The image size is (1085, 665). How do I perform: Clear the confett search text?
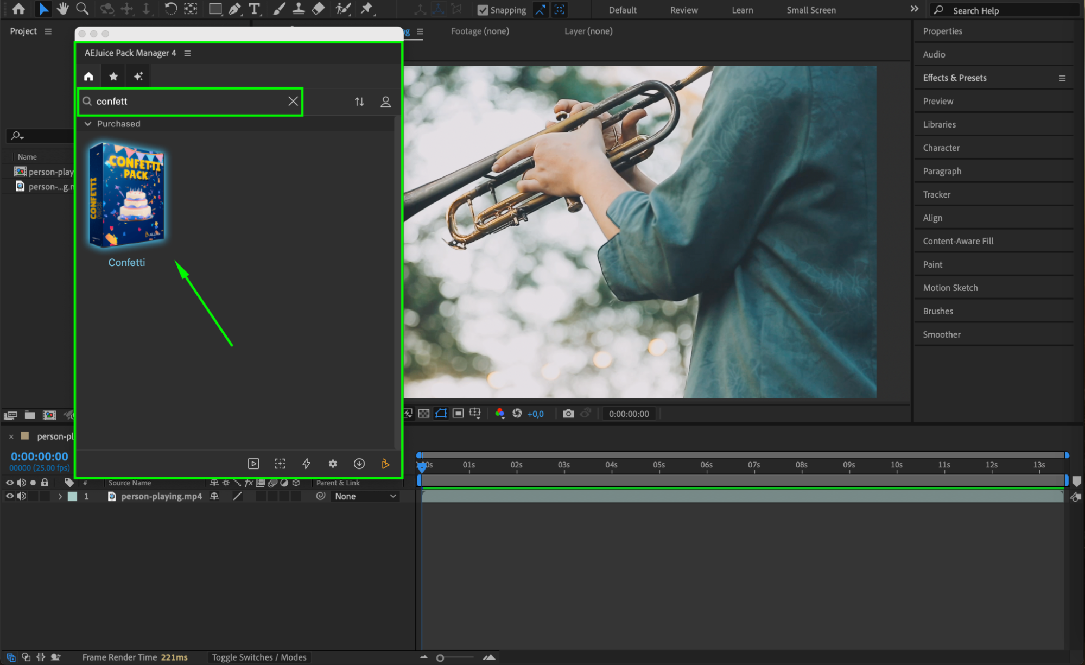click(293, 102)
